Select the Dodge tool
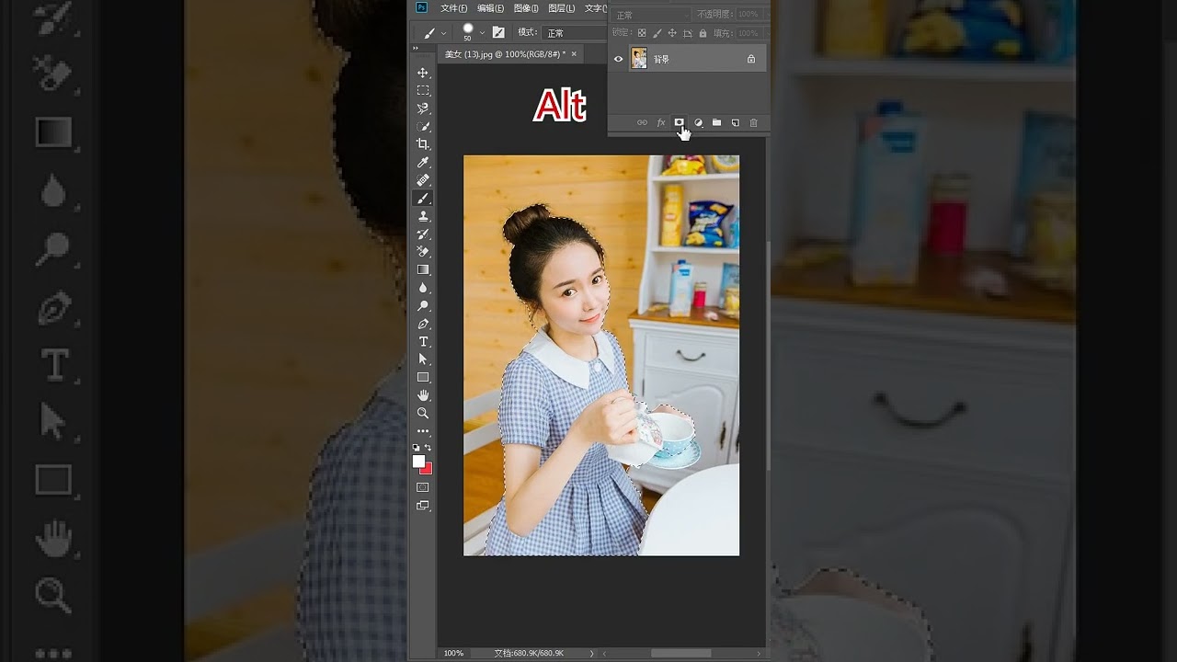 tap(423, 305)
